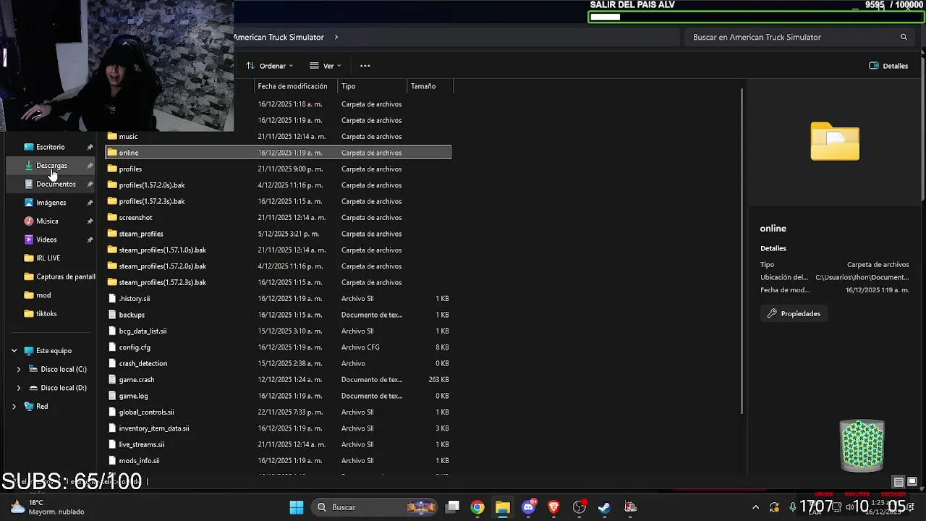This screenshot has height=521, width=926.
Task: Select the Documentos sidebar entry
Action: point(56,184)
